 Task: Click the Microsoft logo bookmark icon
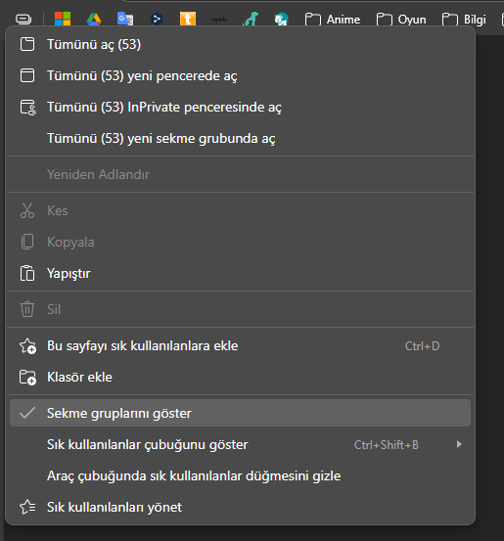(x=63, y=19)
